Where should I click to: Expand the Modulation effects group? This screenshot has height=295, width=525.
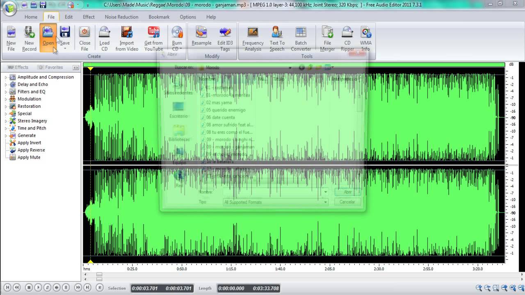(x=6, y=99)
